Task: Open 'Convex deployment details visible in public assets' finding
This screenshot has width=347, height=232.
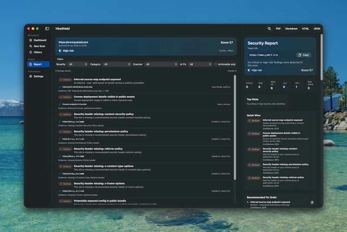Action: click(144, 103)
